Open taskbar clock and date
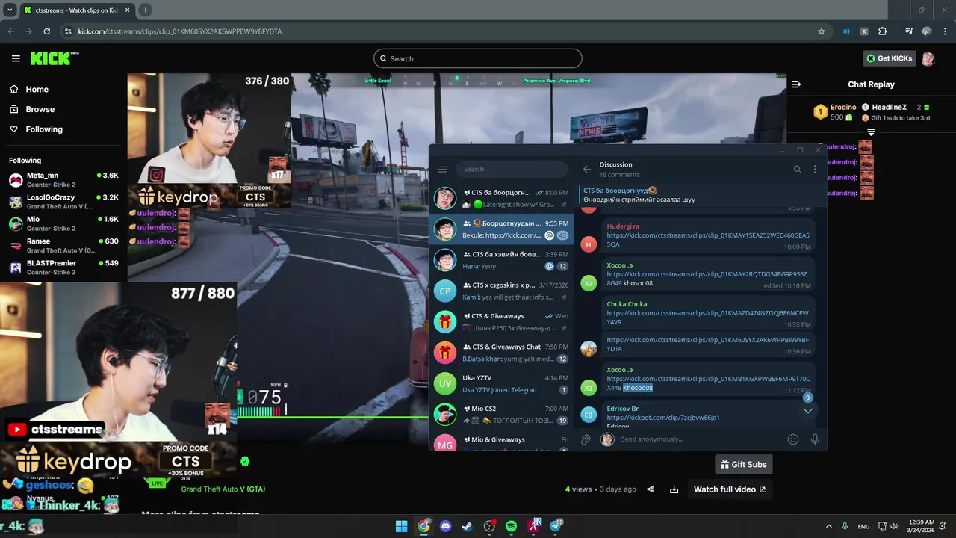 point(922,526)
